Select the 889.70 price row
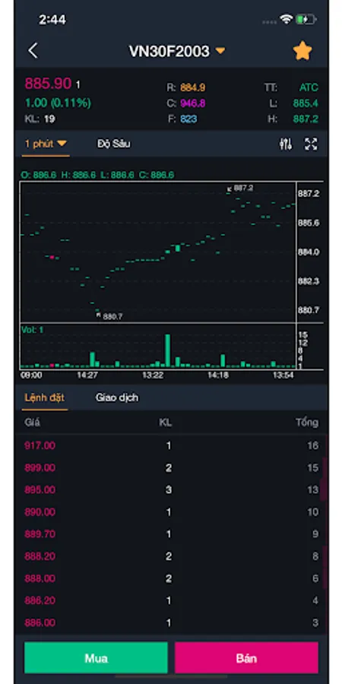The width and height of the screenshot is (342, 684). [171, 534]
